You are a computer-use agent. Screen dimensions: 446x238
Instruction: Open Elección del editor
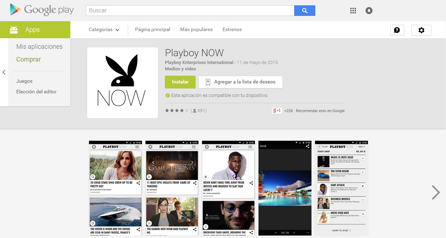point(36,92)
